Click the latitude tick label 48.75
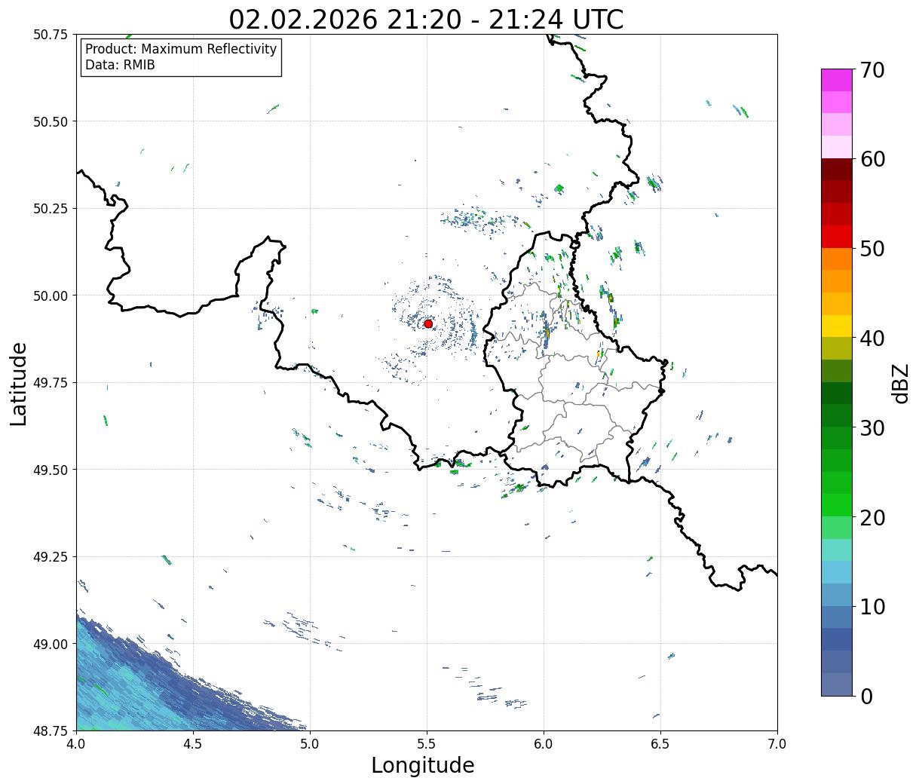The image size is (919, 784). (51, 730)
